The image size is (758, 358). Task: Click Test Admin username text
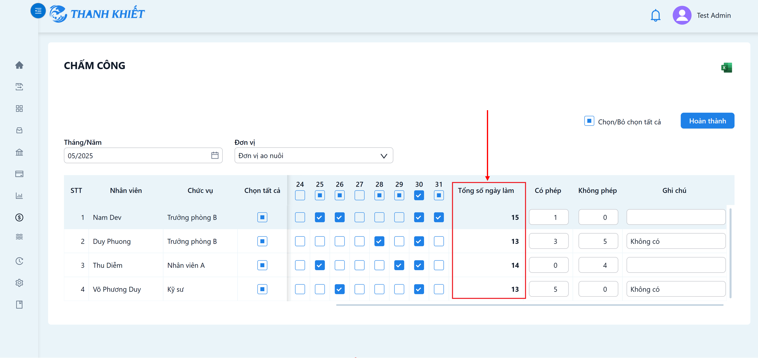click(714, 15)
